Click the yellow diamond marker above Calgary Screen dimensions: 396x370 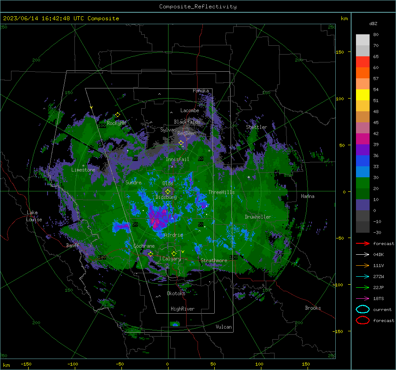click(174, 253)
